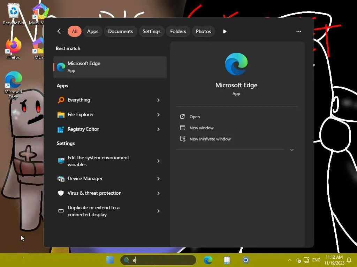Image resolution: width=357 pixels, height=267 pixels.
Task: Select the Recycle Bin desktop icon
Action: pyautogui.click(x=14, y=14)
